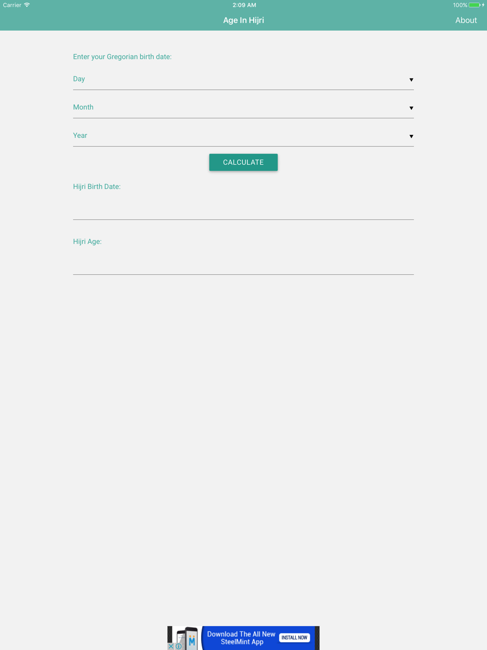Tap the SteelMint phone logo image

tap(187, 638)
